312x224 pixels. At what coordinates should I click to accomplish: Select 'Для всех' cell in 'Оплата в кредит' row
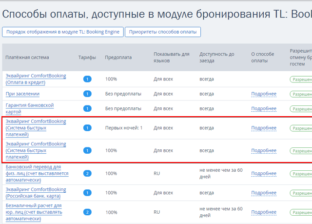pos(163,79)
